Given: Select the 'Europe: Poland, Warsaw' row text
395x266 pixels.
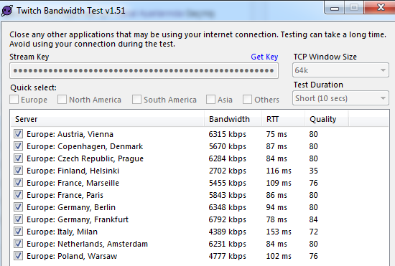Looking at the screenshot, I should [72, 256].
